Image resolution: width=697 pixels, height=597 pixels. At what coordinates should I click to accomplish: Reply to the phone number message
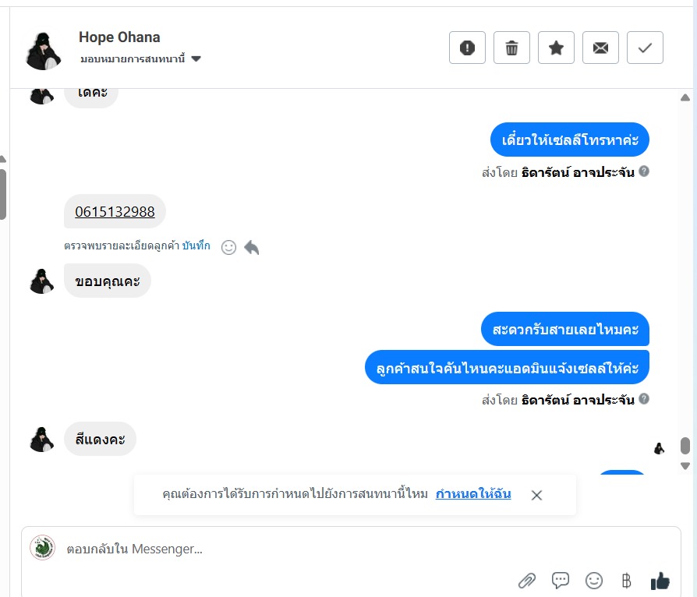tap(252, 247)
